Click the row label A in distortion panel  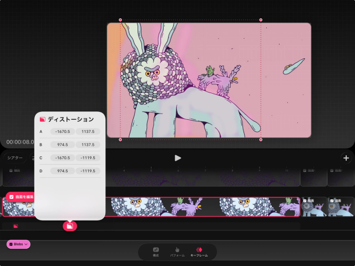(40, 132)
